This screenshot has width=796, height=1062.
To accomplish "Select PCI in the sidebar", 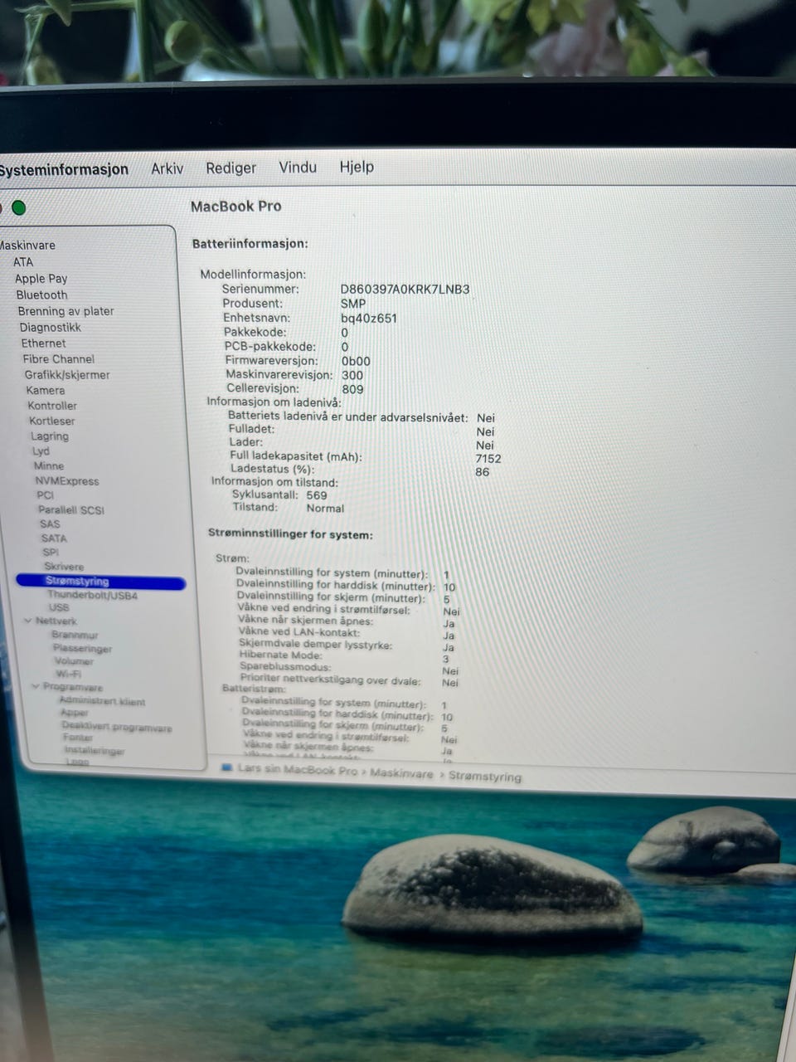I will (46, 494).
